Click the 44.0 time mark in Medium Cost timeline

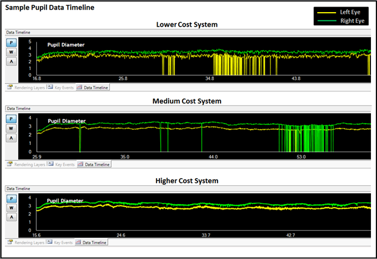(x=213, y=157)
